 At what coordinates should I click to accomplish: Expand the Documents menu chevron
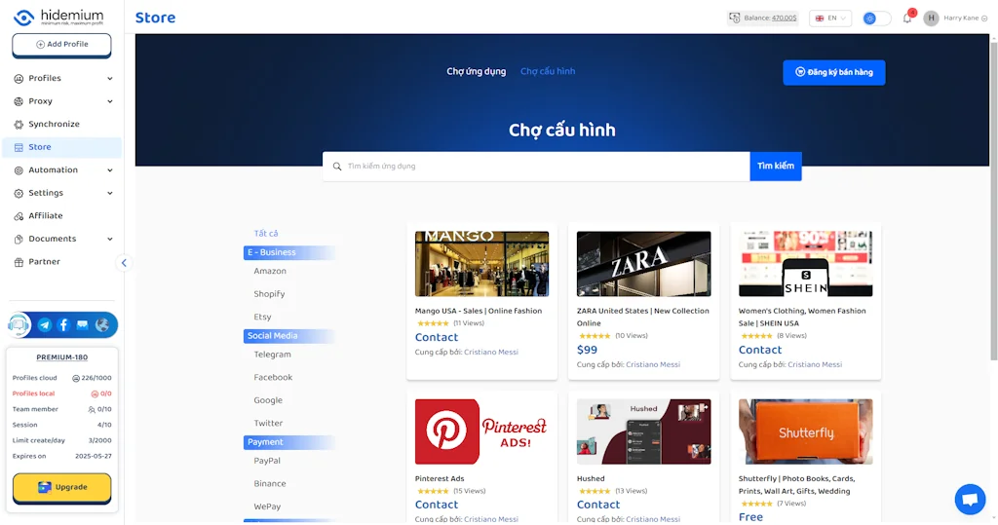pos(109,239)
